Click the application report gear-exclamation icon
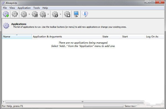The width and height of the screenshot is (166, 109). click(x=55, y=14)
